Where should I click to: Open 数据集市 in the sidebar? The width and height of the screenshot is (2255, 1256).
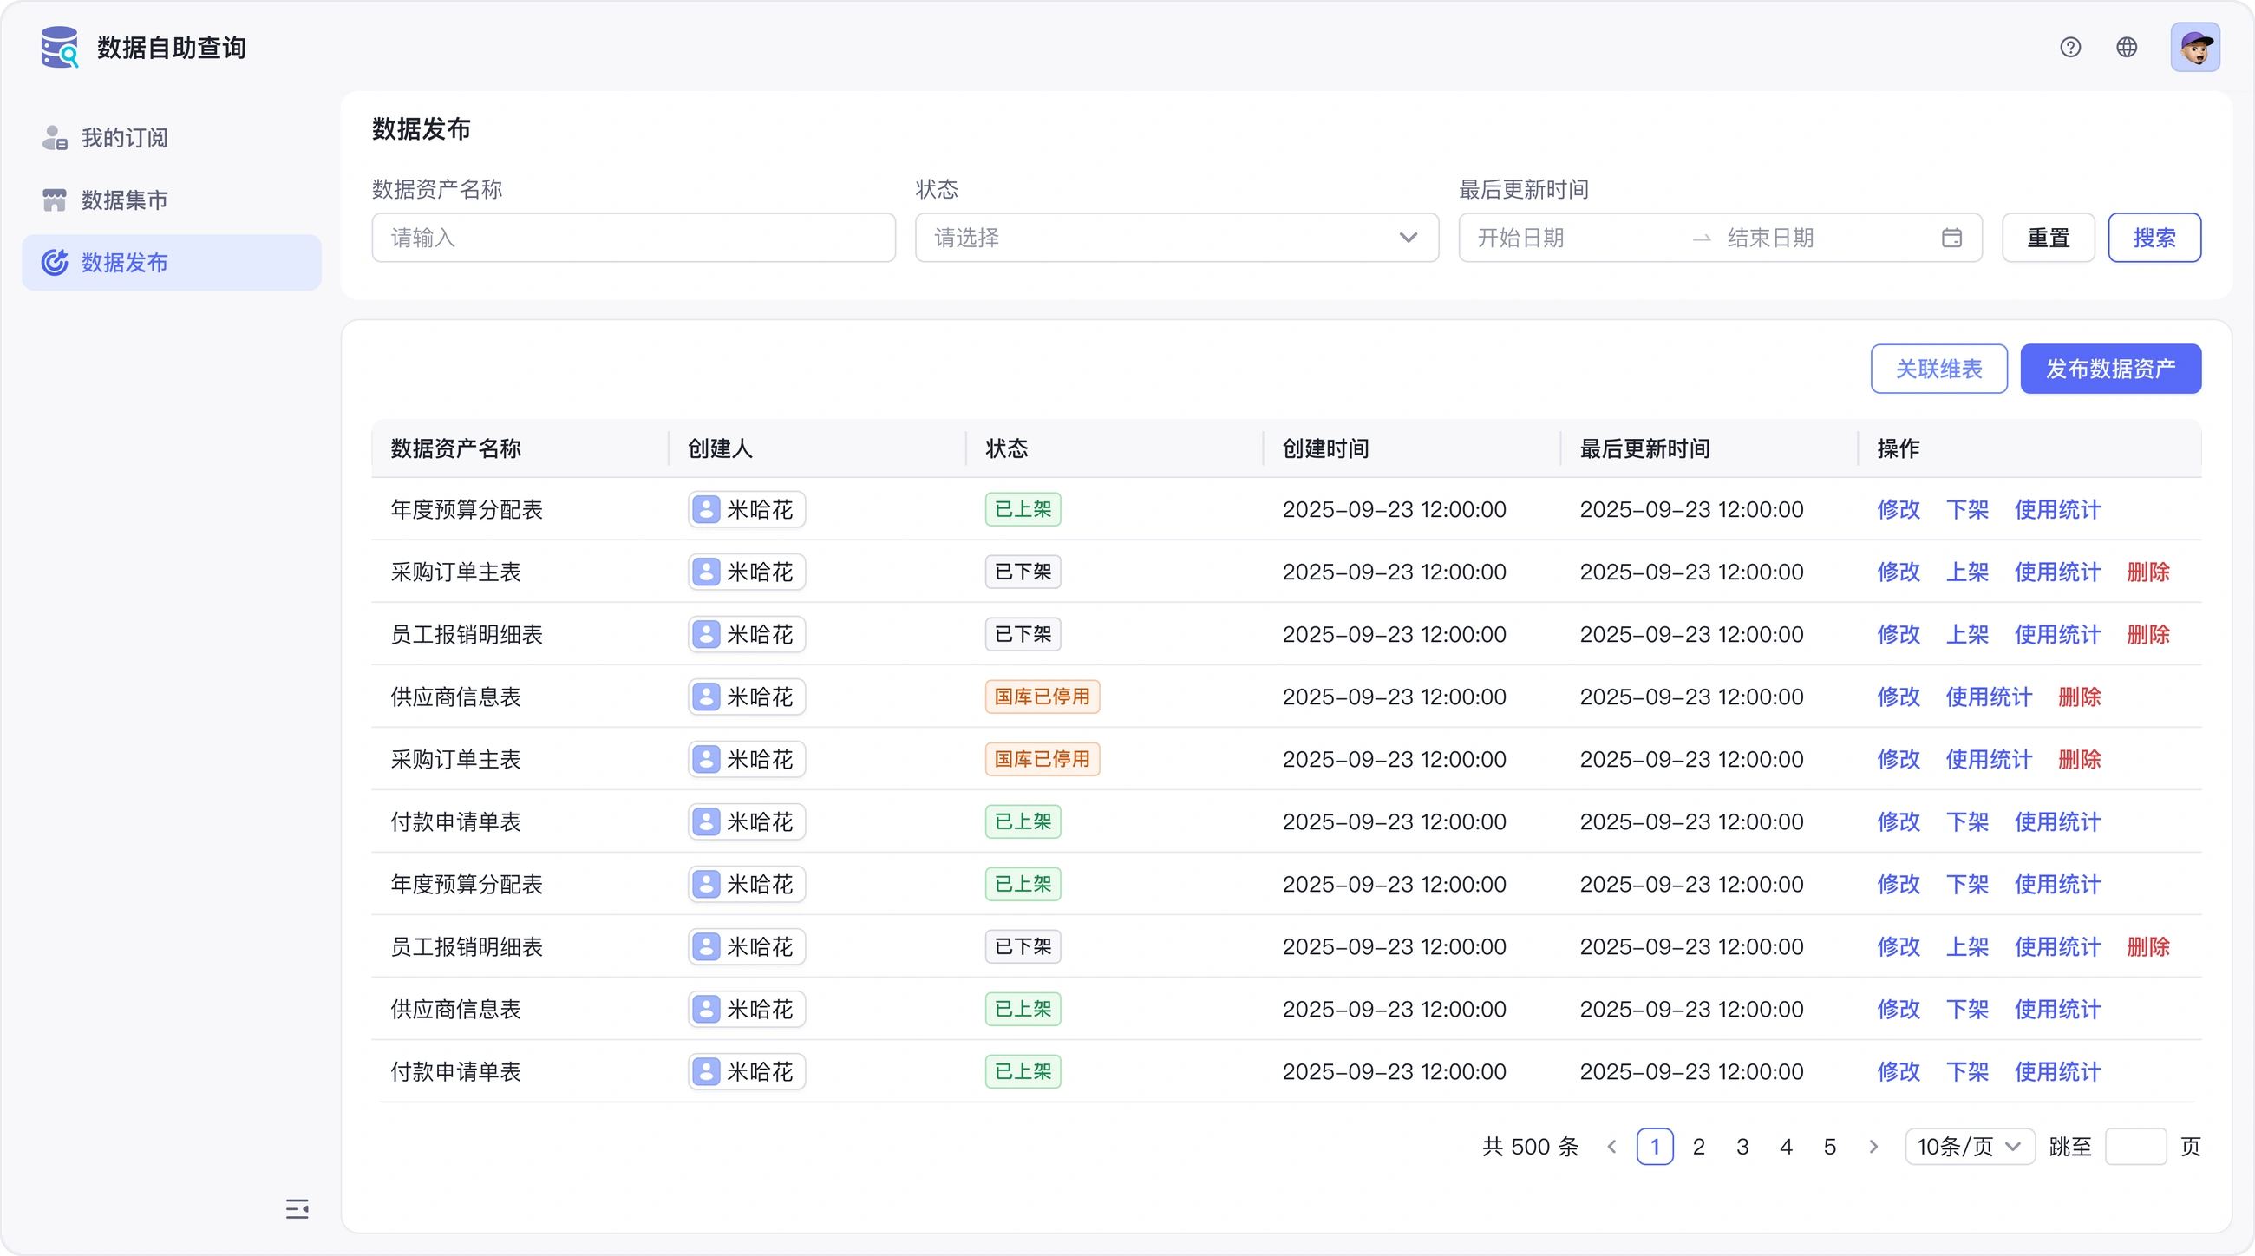(x=172, y=200)
